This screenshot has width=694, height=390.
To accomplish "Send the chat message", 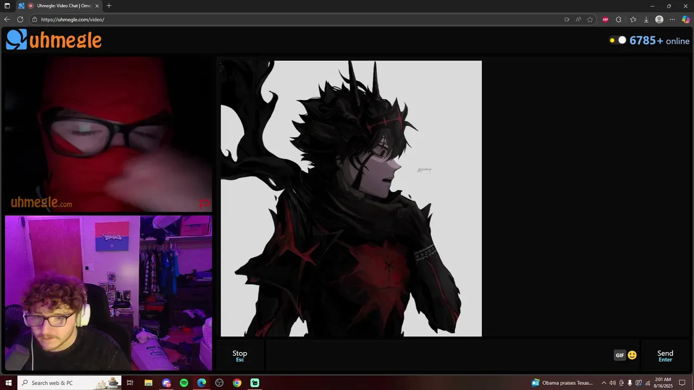I will pyautogui.click(x=665, y=355).
